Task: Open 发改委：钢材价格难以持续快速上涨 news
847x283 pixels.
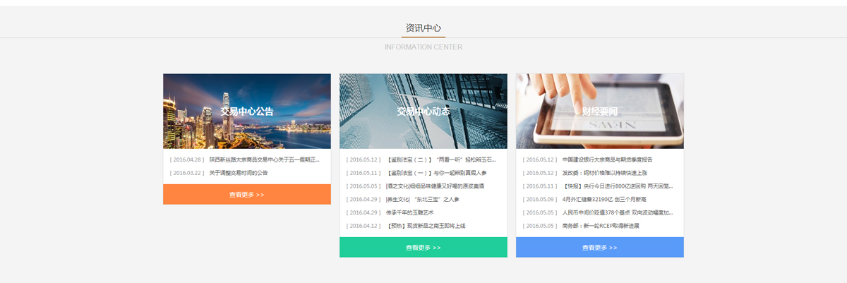Action: click(605, 173)
